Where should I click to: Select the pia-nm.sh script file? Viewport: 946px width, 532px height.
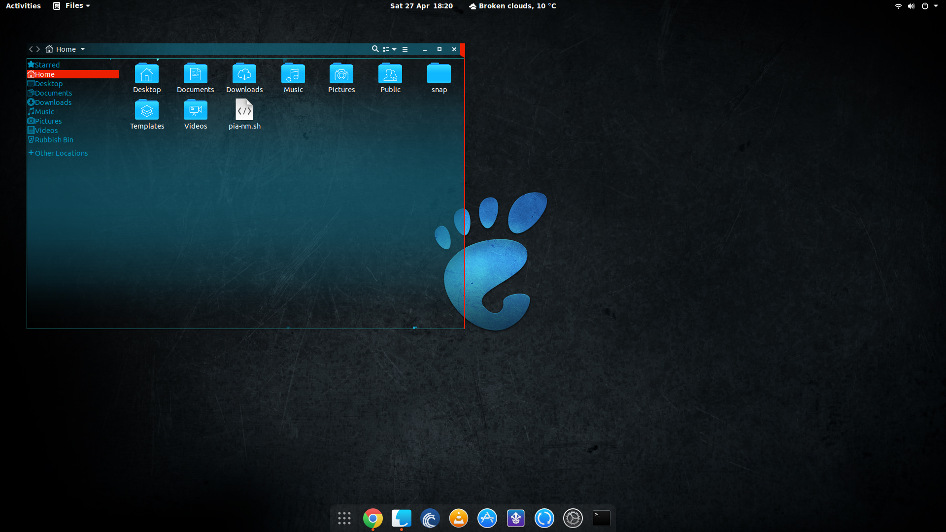coord(244,110)
